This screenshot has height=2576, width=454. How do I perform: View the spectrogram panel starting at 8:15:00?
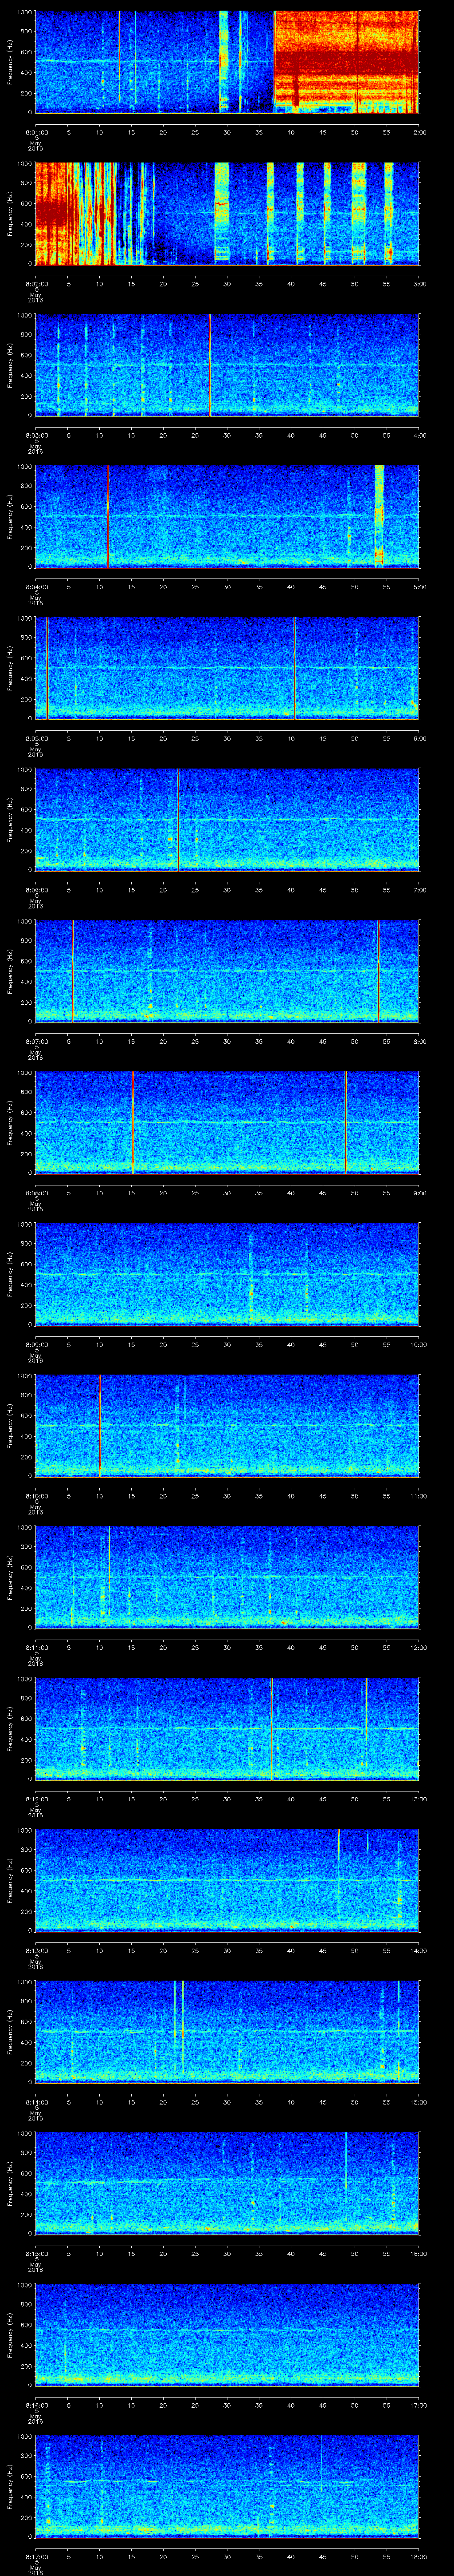click(227, 2183)
